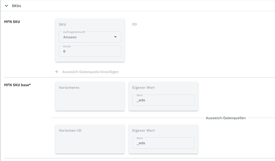Select the Amazon value in Auftragsherkunft

70,37
